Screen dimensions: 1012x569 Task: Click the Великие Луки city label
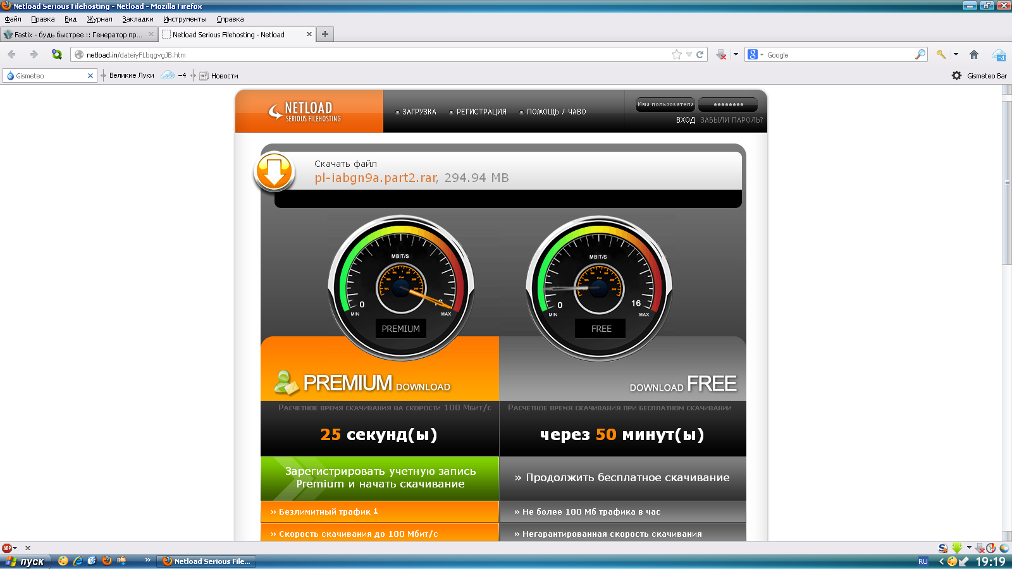point(132,75)
